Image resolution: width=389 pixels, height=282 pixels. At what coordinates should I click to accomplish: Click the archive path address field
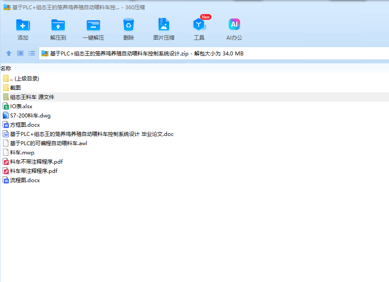214,53
